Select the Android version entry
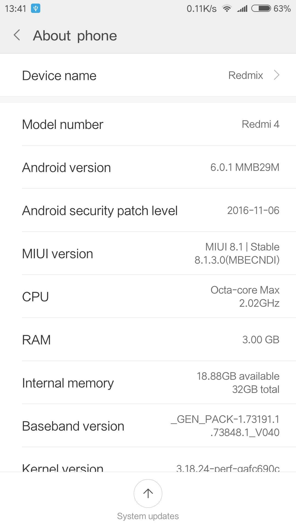 point(148,167)
